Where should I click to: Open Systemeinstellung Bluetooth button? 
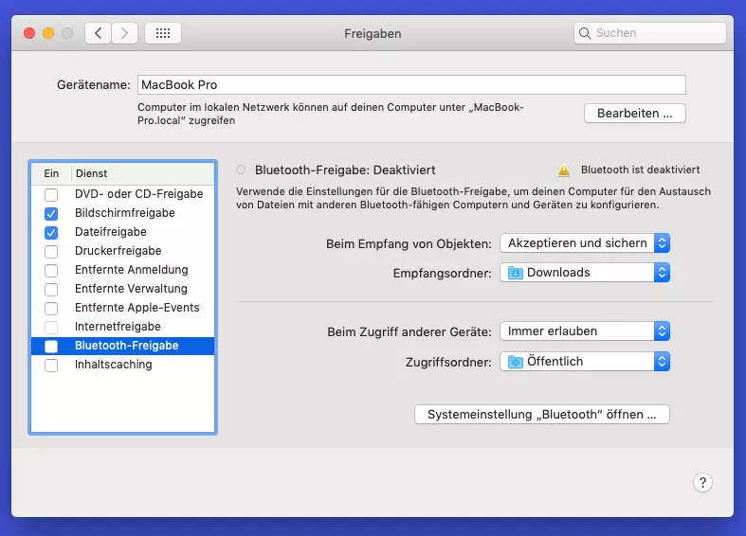pos(542,415)
